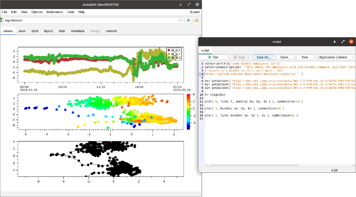This screenshot has width=356, height=197.
Task: Click the horizontal scrollbar in script editor
Action: pos(254,165)
